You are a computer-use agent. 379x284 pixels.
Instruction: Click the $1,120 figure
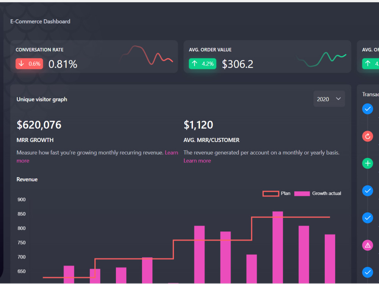198,125
